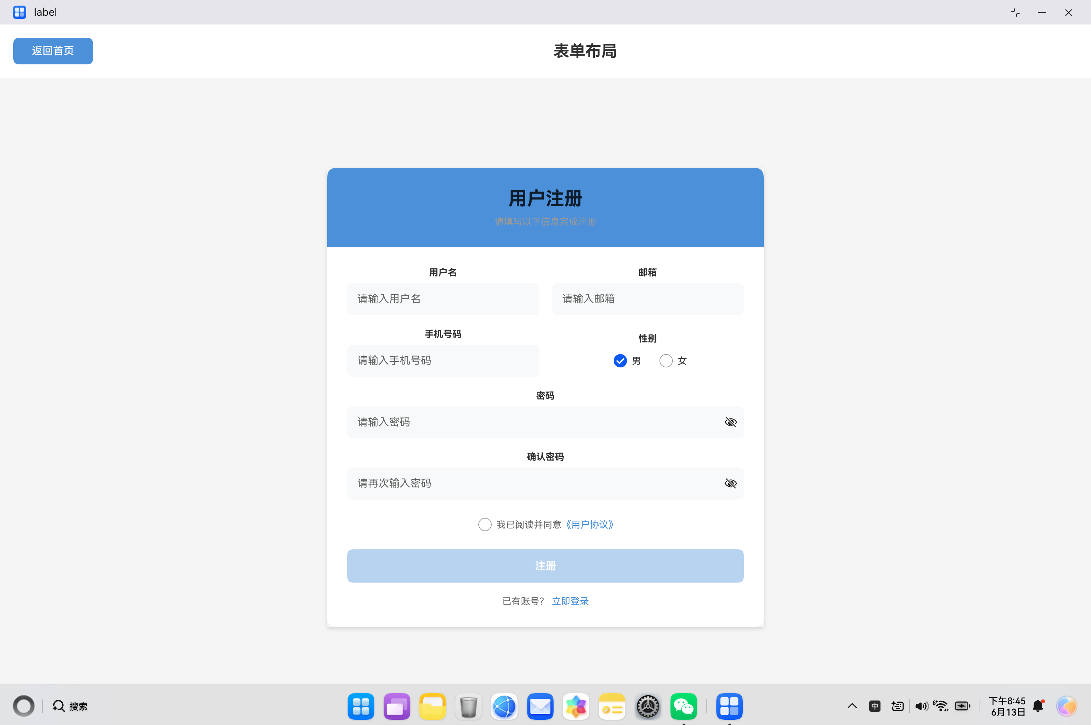Viewport: 1091px width, 725px height.
Task: Open the blue app grid launcher dock icon
Action: (x=361, y=706)
